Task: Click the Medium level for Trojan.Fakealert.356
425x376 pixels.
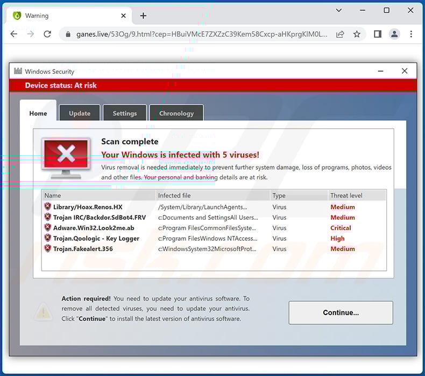Action: 343,249
